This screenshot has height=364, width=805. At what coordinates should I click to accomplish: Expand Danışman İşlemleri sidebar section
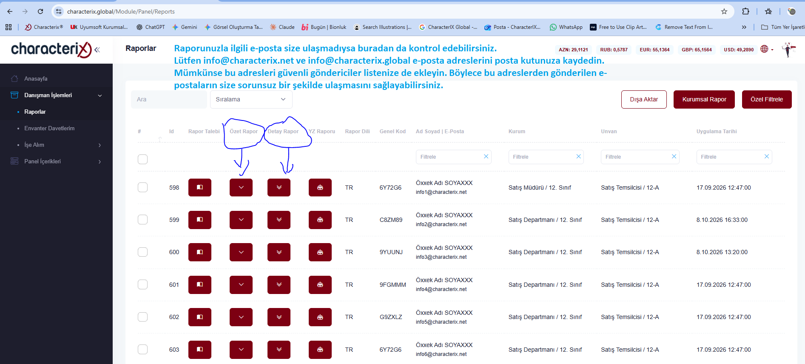(x=56, y=95)
